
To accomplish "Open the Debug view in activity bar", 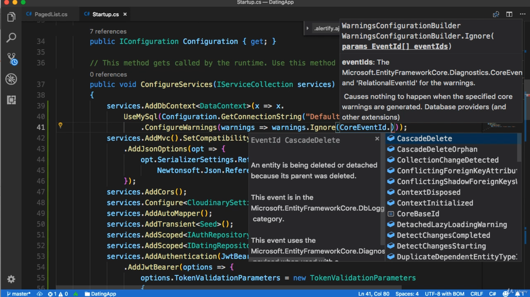I will click(11, 79).
